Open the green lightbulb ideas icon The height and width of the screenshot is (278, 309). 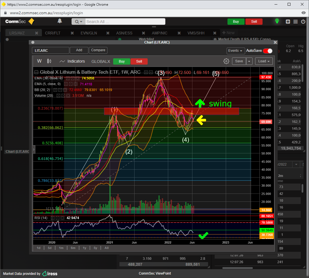point(277,21)
